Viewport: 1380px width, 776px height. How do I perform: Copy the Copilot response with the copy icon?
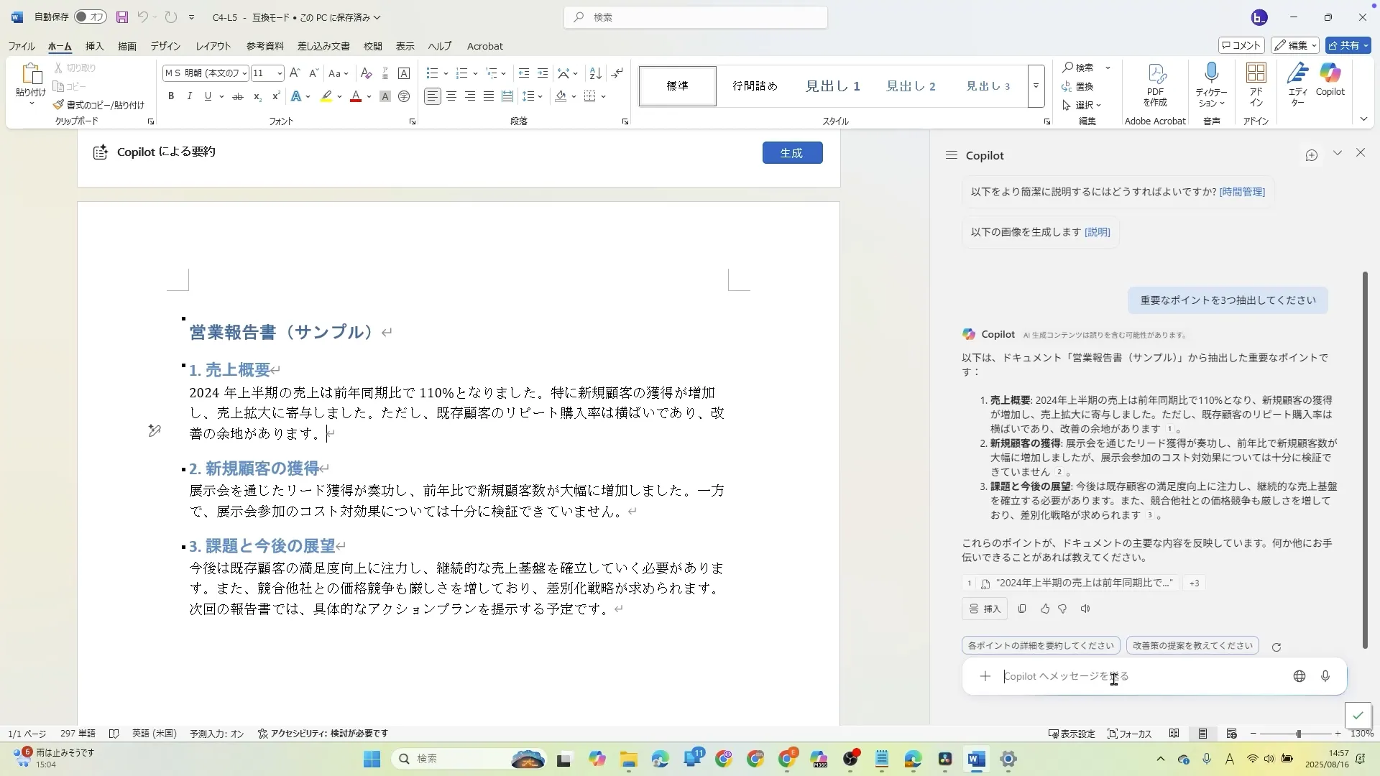[1022, 609]
